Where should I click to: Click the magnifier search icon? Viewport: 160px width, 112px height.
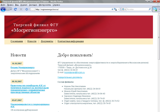pos(150,9)
